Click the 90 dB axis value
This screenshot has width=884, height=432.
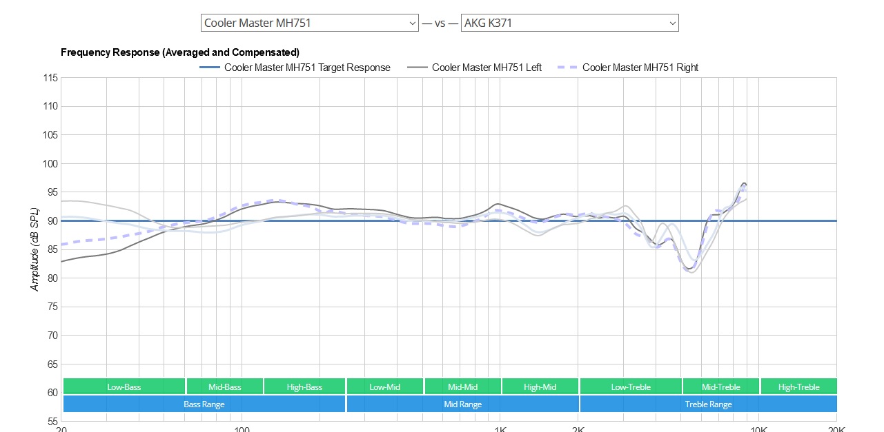52,221
